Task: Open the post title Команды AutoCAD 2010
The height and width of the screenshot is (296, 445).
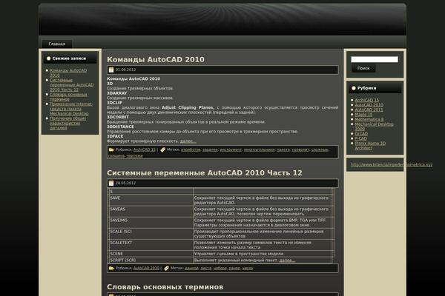Action: coord(156,59)
